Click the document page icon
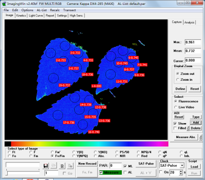Screen dimensions: 205x180 click(62, 166)
